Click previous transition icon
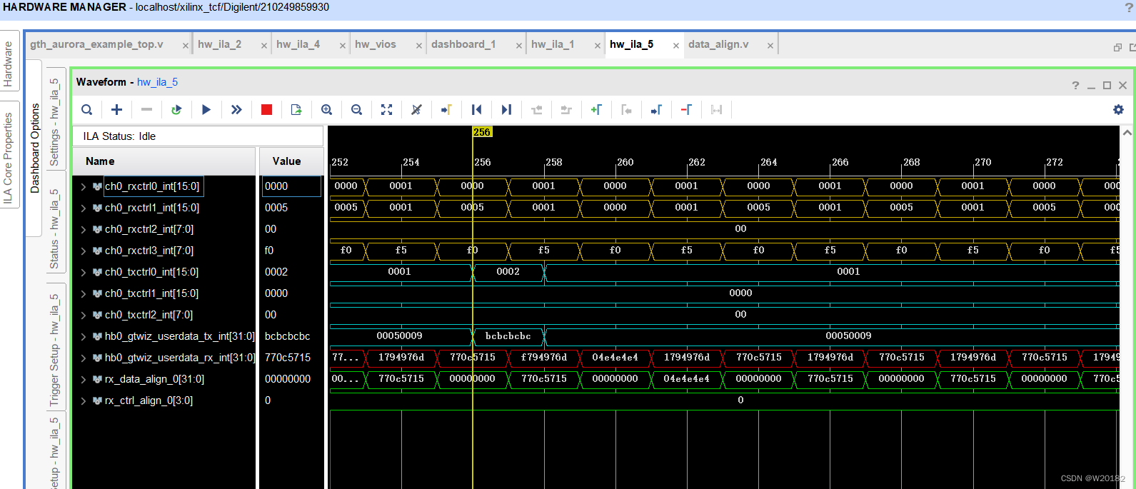This screenshot has height=489, width=1136. [536, 110]
